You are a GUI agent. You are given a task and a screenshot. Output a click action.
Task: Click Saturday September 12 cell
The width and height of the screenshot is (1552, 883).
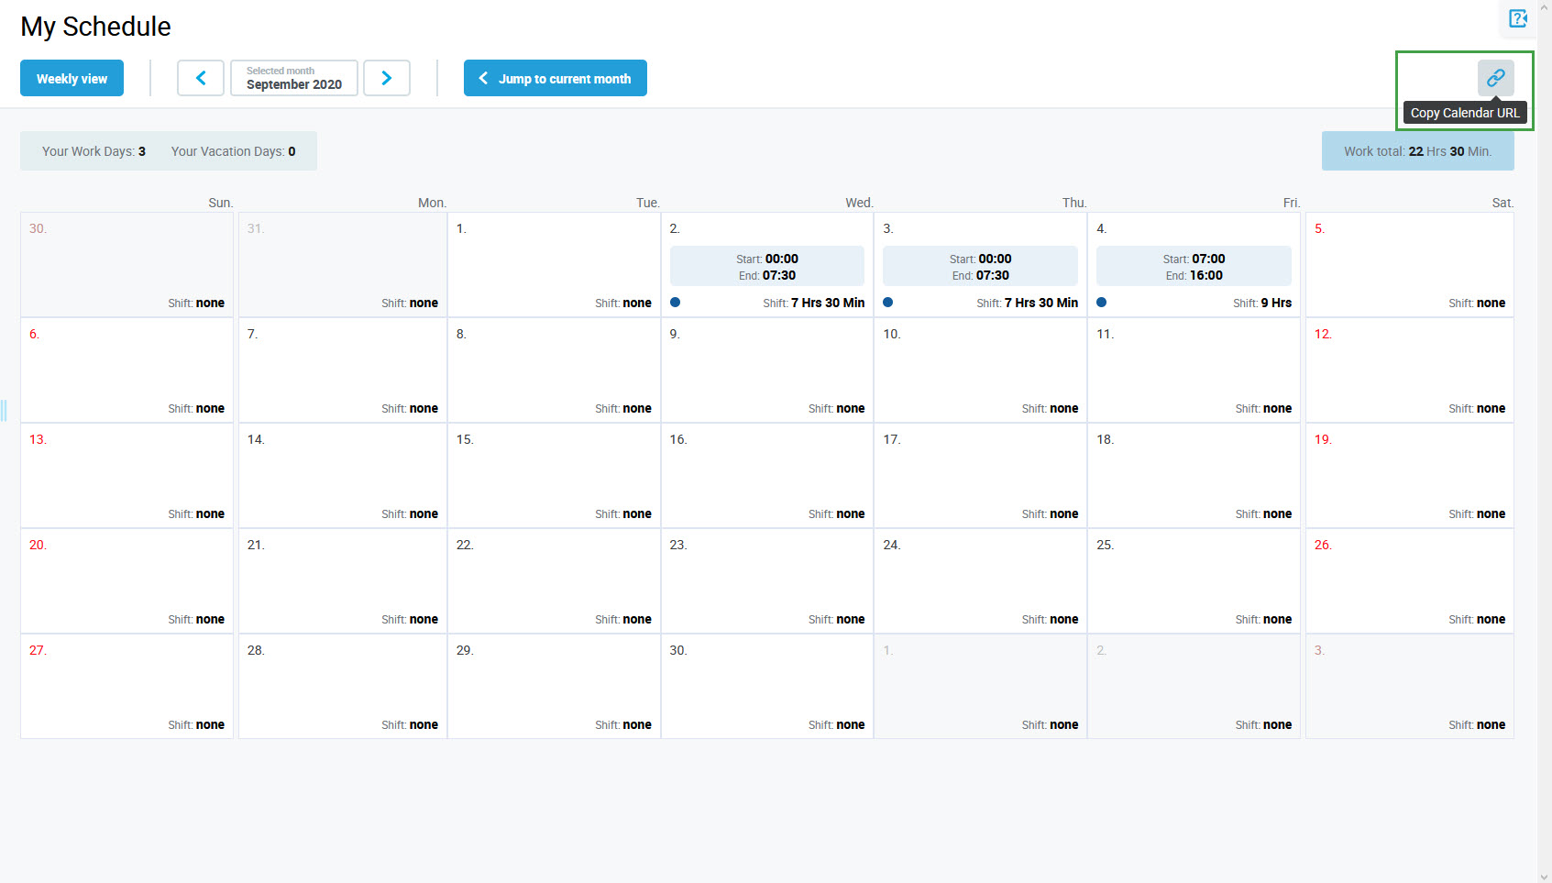tap(1409, 370)
